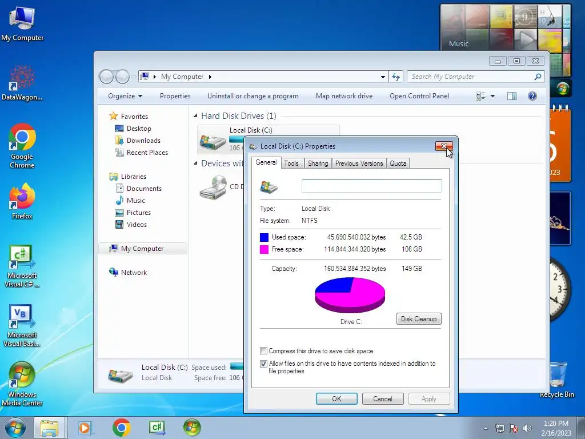Select Desktop under Favorites
The width and height of the screenshot is (585, 439).
[x=139, y=129]
